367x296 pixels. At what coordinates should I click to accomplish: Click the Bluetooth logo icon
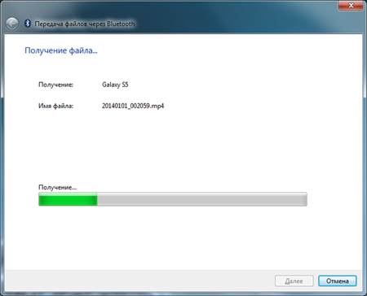tap(27, 24)
